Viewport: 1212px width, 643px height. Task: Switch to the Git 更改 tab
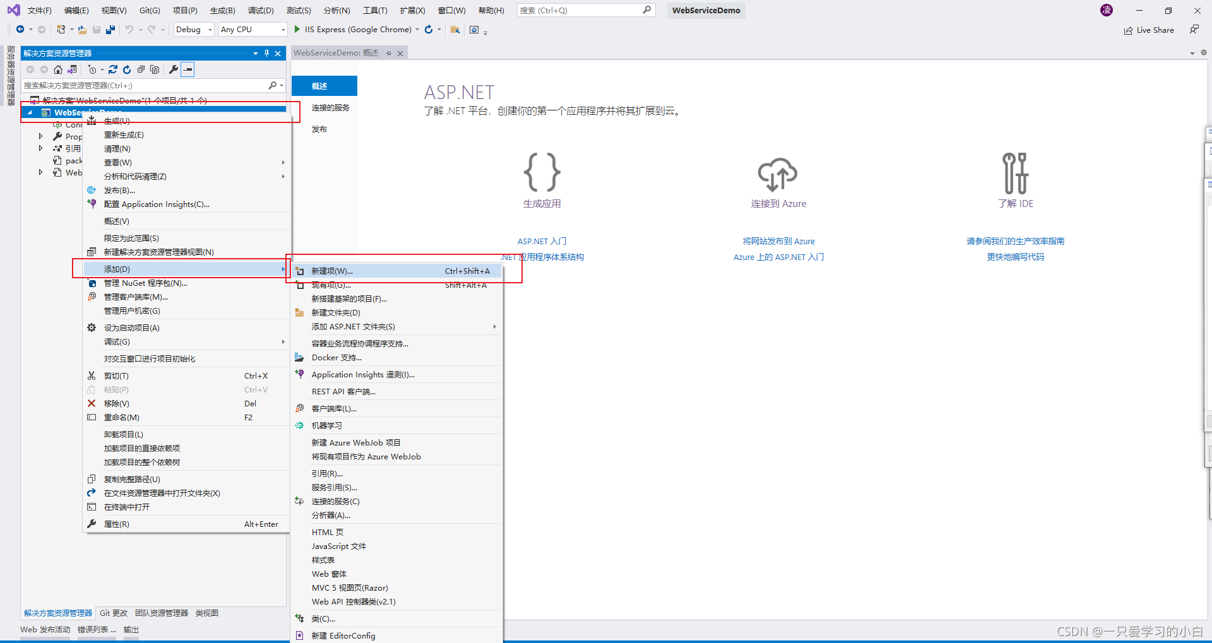click(114, 613)
